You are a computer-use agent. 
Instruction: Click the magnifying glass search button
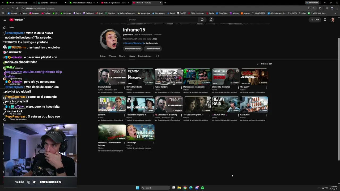[x=202, y=20]
